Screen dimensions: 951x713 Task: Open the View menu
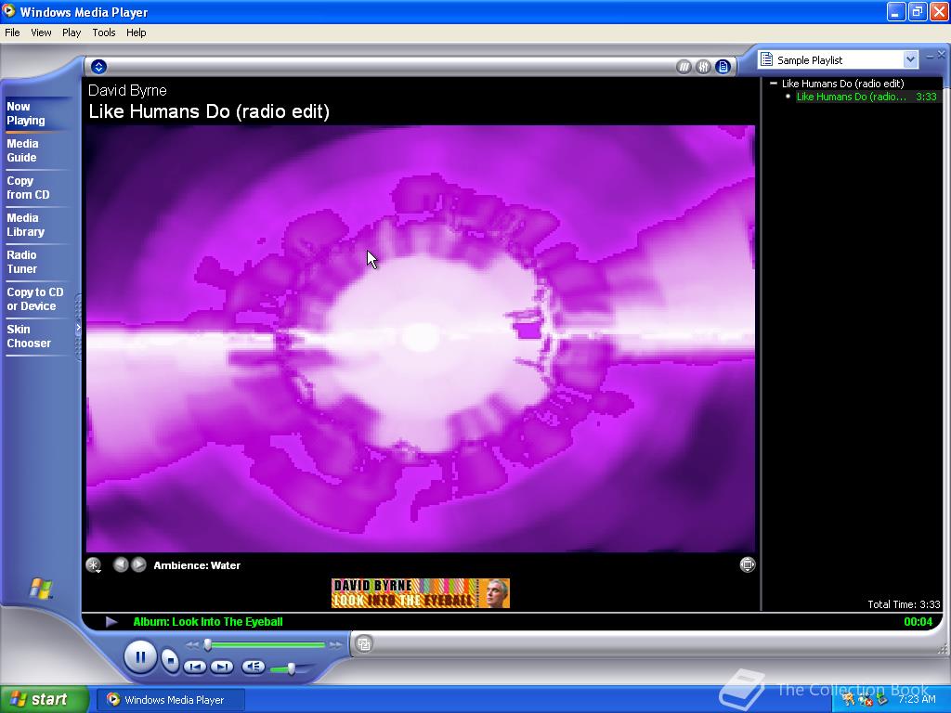point(41,32)
